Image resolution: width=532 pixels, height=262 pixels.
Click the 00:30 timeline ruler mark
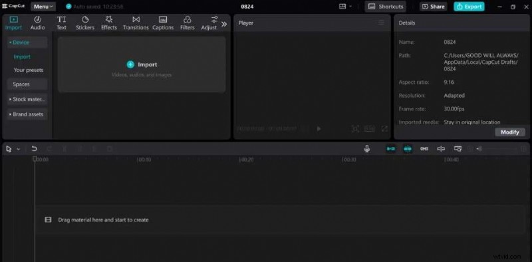pyautogui.click(x=349, y=160)
